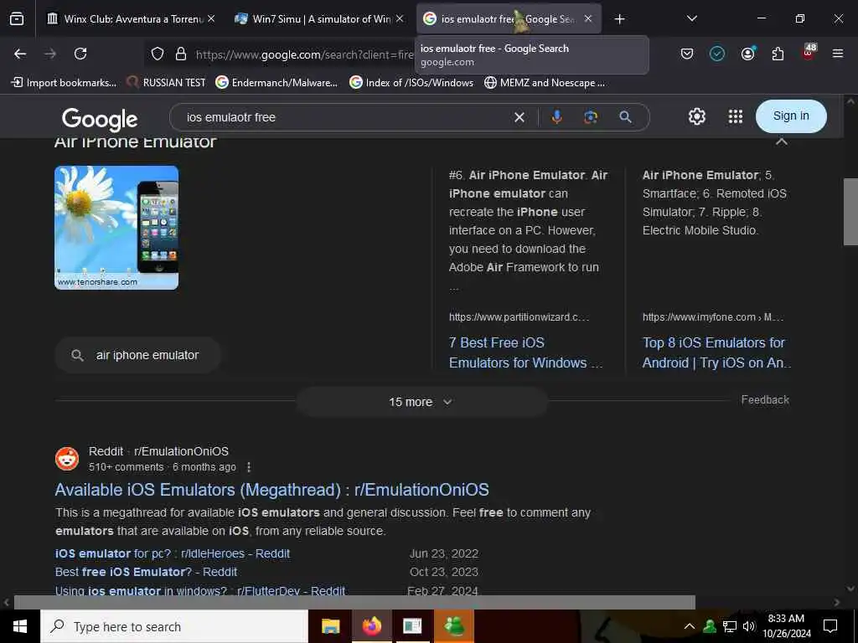
Task: Click the Feedback link
Action: tap(765, 399)
